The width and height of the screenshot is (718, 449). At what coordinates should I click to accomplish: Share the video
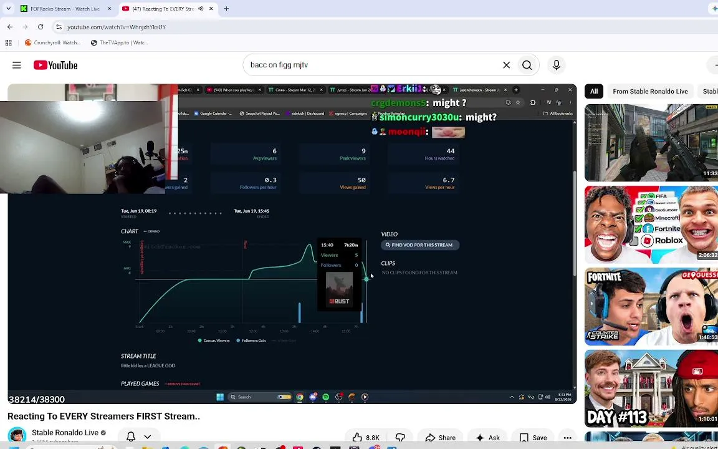coord(440,438)
